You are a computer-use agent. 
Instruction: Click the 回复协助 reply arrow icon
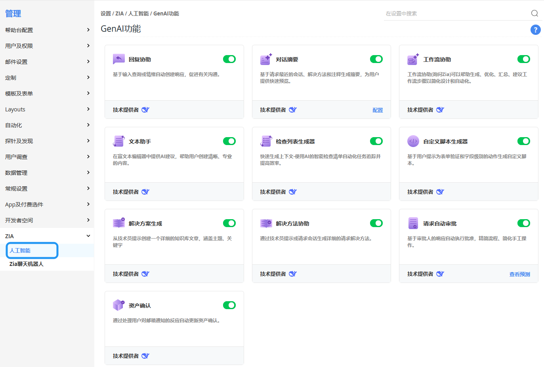(118, 59)
